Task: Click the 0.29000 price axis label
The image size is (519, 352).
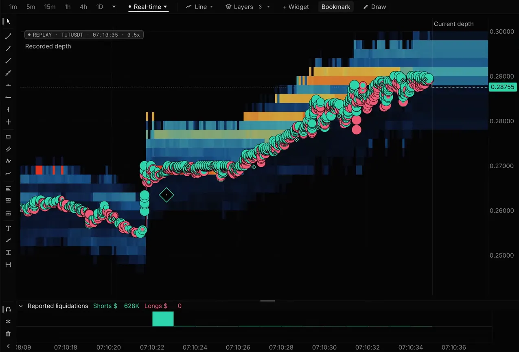Action: (501, 77)
